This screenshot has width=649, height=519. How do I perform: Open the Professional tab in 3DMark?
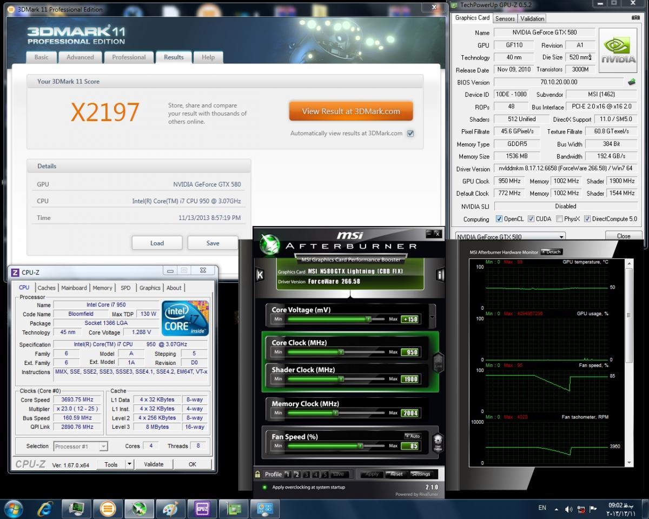pos(129,57)
